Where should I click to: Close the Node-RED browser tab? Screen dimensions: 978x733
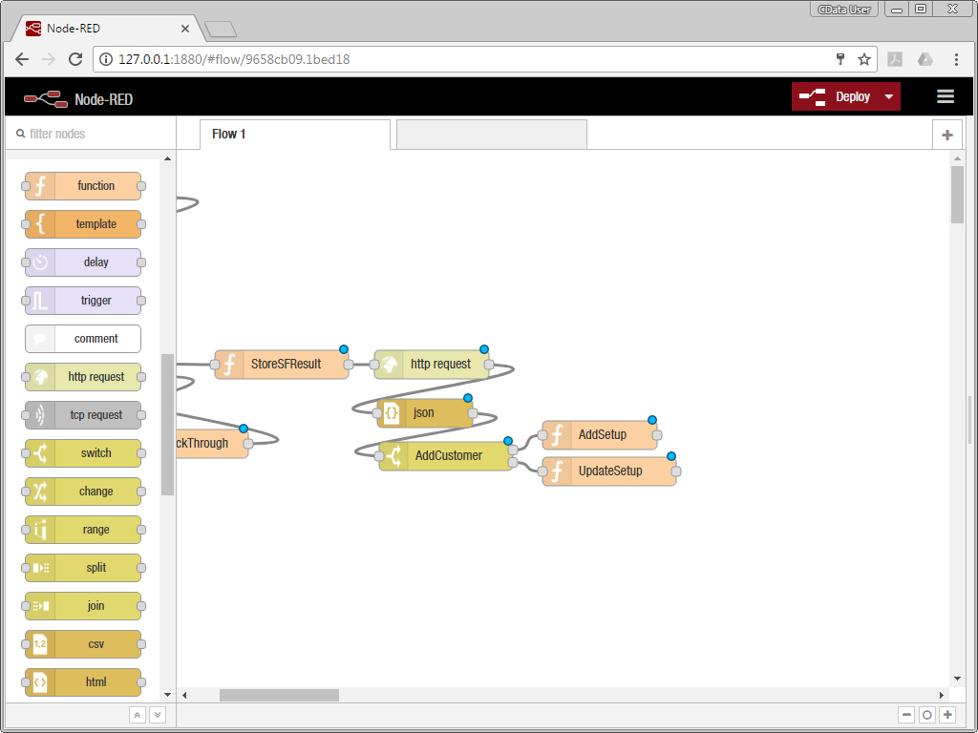point(185,29)
